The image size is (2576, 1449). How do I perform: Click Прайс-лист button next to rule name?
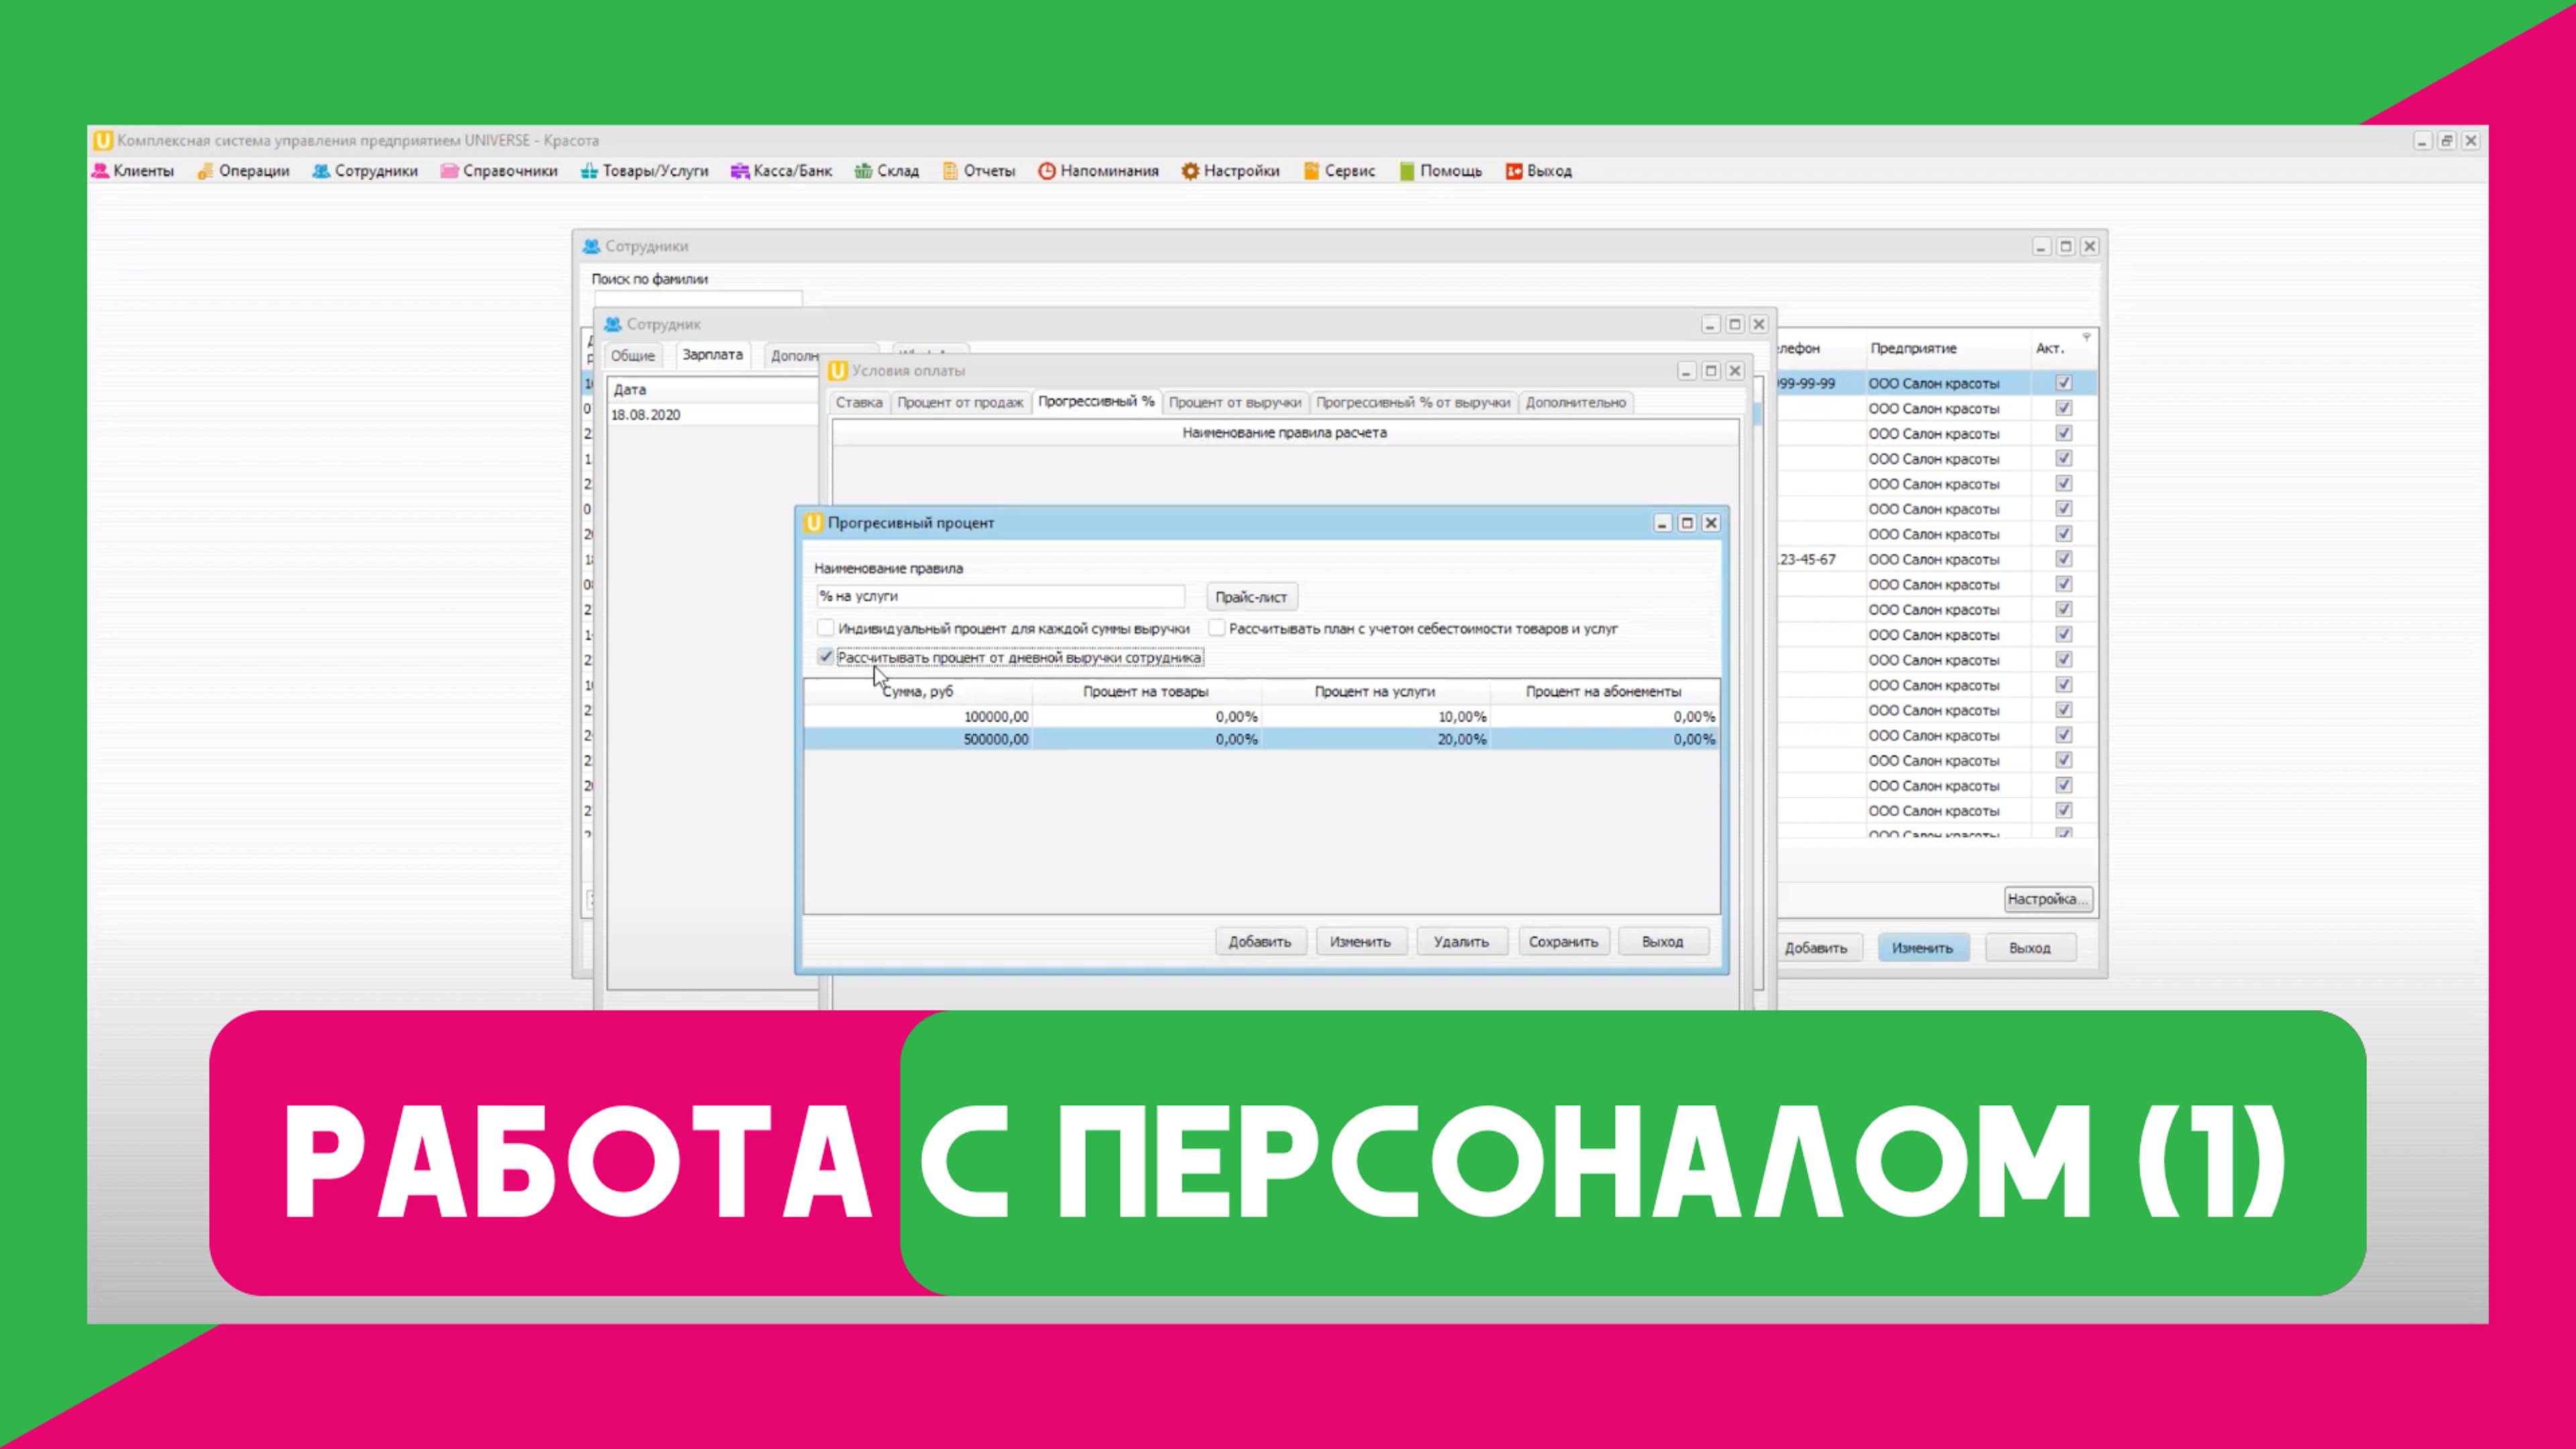click(x=1251, y=596)
